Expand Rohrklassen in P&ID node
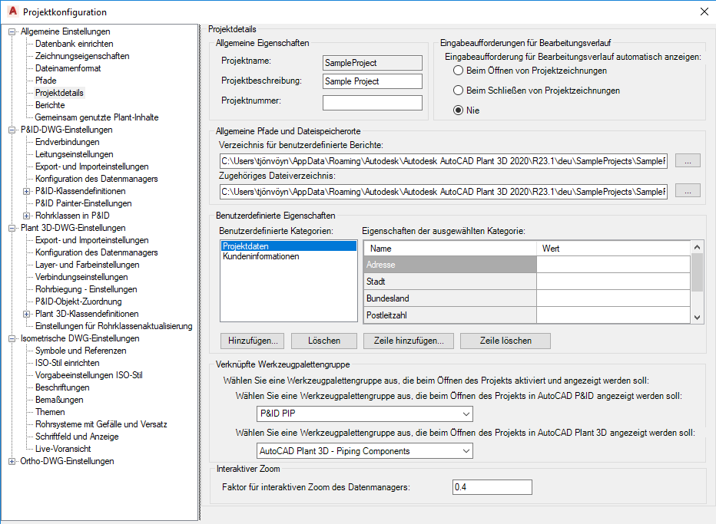Image resolution: width=716 pixels, height=524 pixels. pyautogui.click(x=26, y=216)
